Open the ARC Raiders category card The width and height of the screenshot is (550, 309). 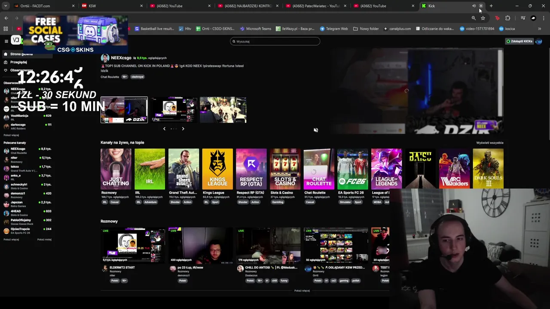tap(454, 168)
